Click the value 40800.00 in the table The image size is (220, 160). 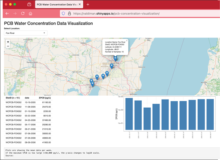pyautogui.click(x=47, y=138)
